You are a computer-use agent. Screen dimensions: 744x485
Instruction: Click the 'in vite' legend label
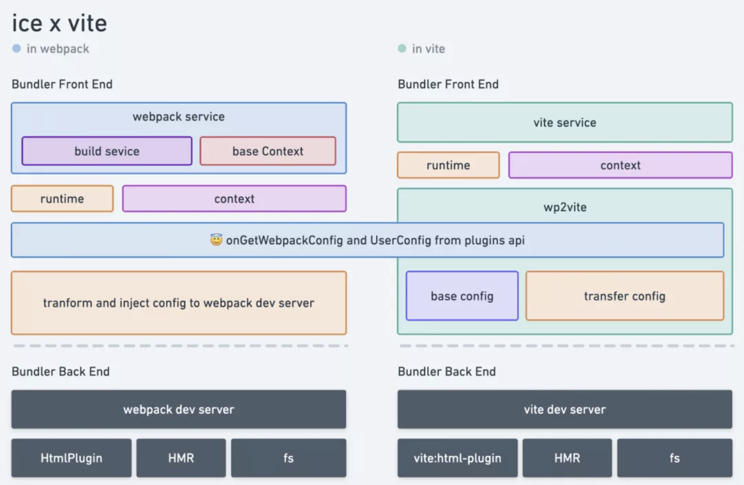(428, 49)
